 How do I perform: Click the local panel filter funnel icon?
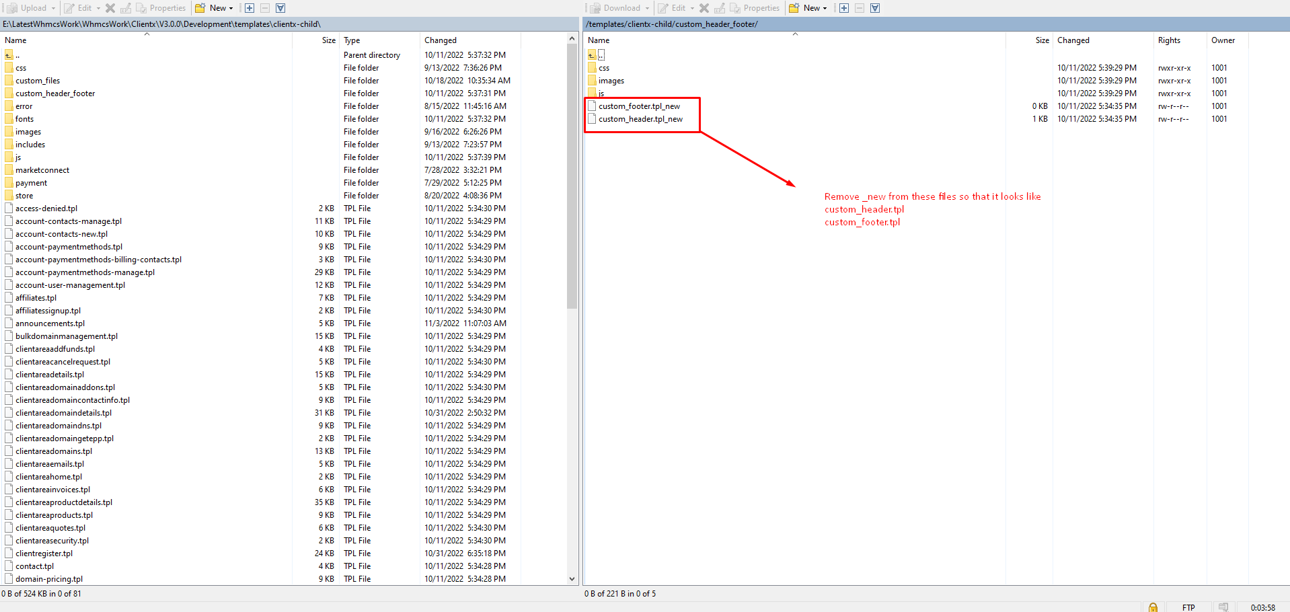click(280, 8)
